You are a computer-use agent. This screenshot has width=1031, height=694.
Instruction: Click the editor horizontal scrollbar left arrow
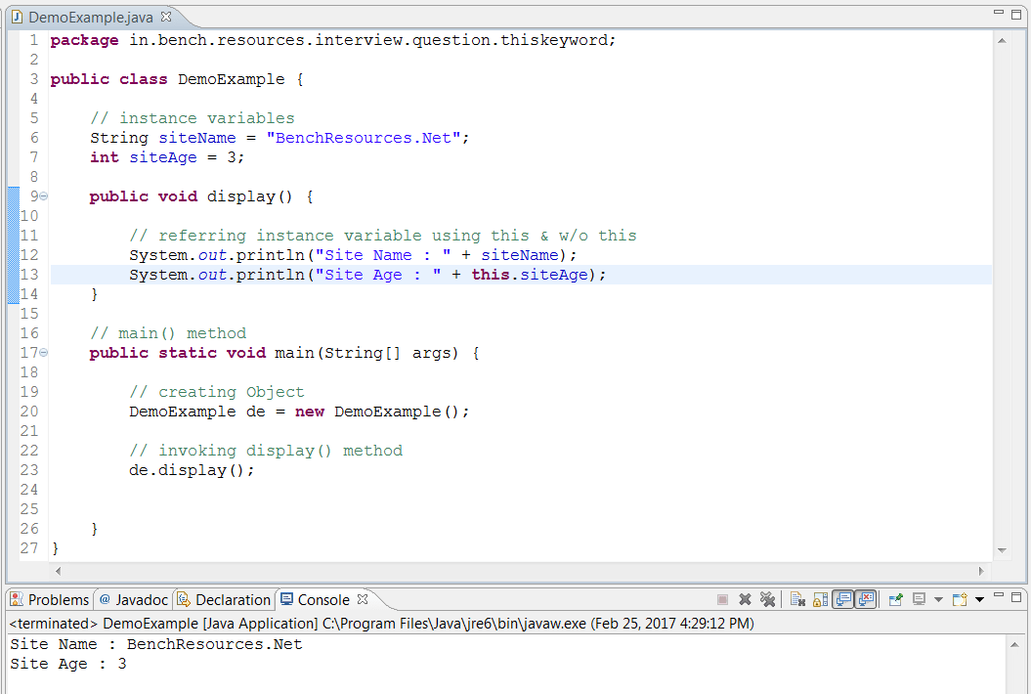coord(58,571)
